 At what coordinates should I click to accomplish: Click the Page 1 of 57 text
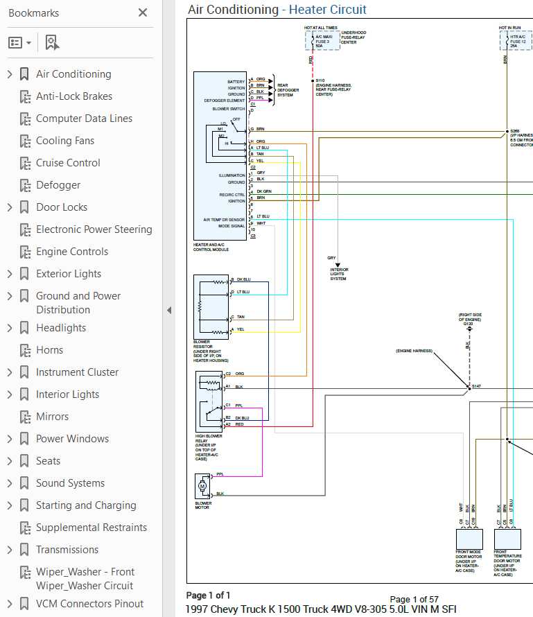[414, 599]
